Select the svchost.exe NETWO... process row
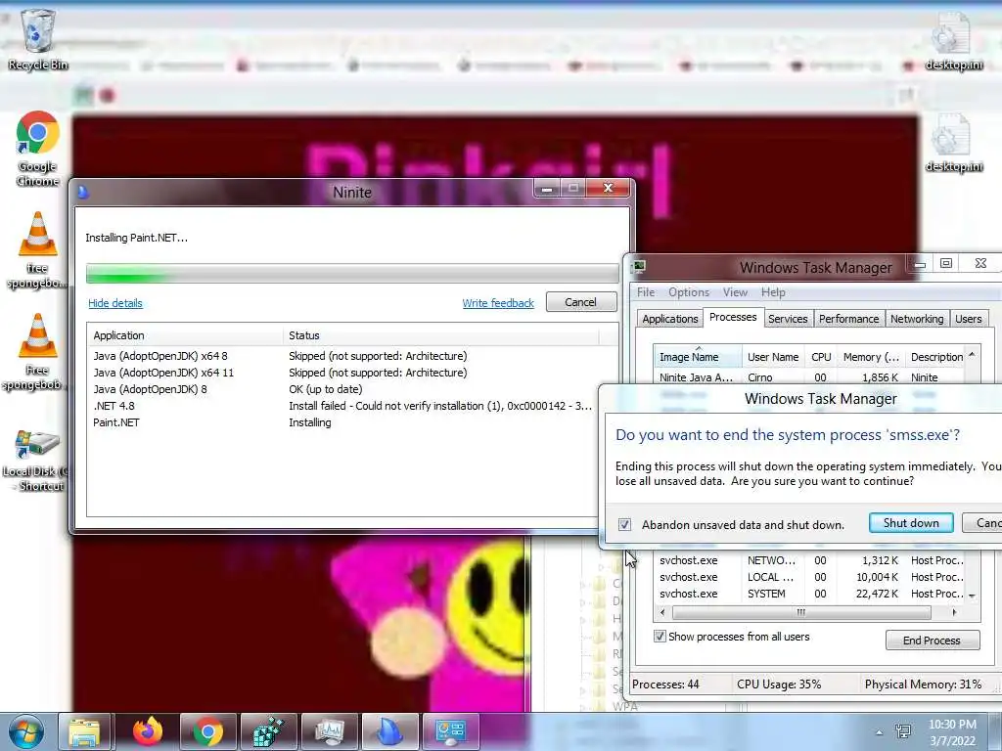Image resolution: width=1002 pixels, height=751 pixels. click(x=810, y=560)
